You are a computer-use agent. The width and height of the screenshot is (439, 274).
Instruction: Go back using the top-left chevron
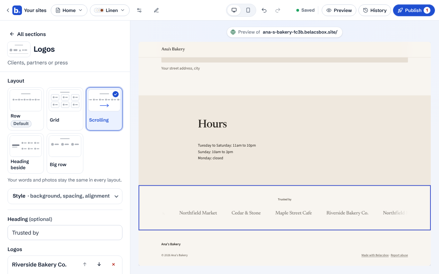8,10
